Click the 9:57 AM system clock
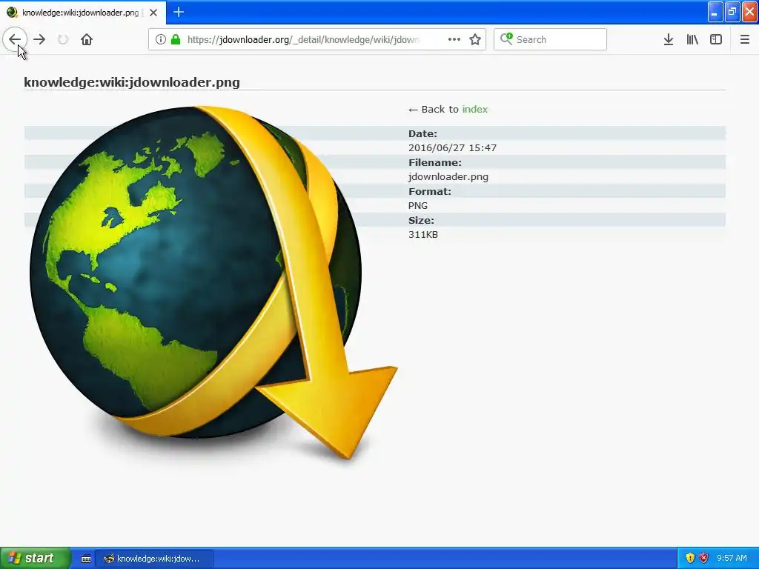This screenshot has width=759, height=569. 732,559
